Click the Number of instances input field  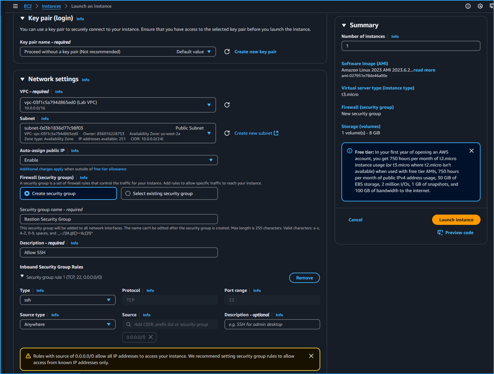[x=411, y=46]
